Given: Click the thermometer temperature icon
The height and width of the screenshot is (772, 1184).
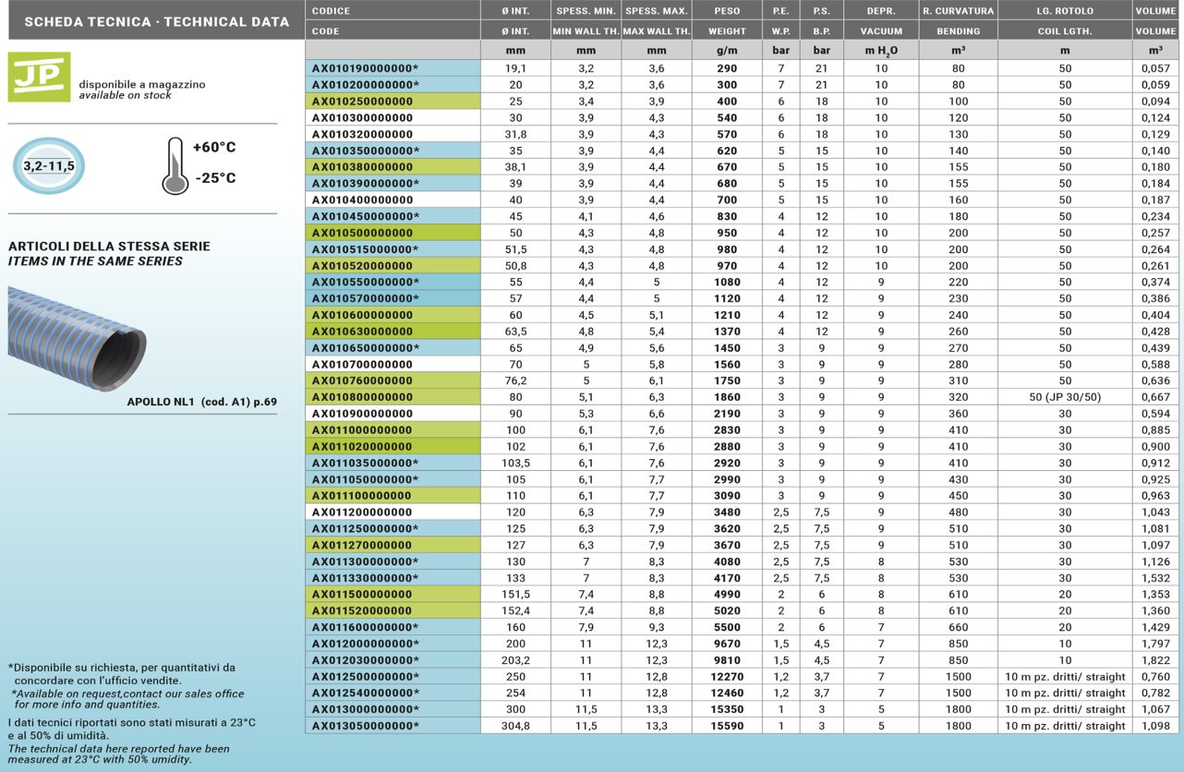Looking at the screenshot, I should (x=175, y=166).
